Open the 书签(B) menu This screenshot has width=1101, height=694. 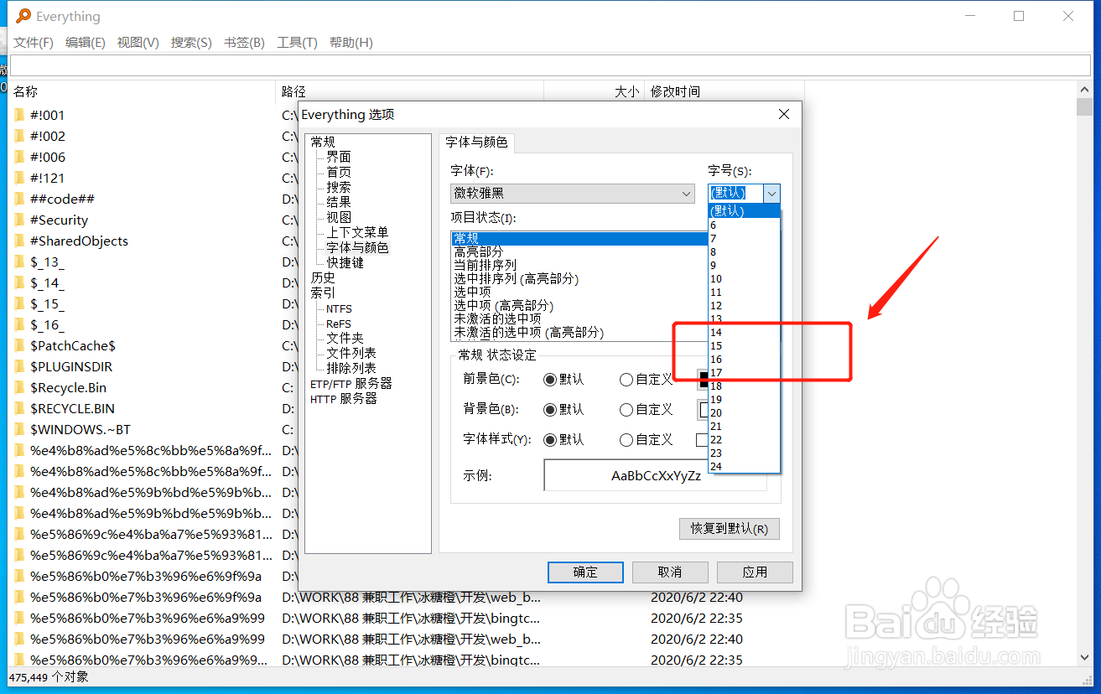[244, 43]
